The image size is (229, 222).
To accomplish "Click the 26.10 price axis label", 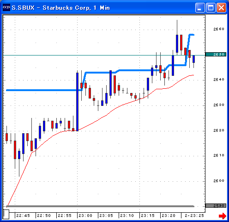I will (x=219, y=155).
